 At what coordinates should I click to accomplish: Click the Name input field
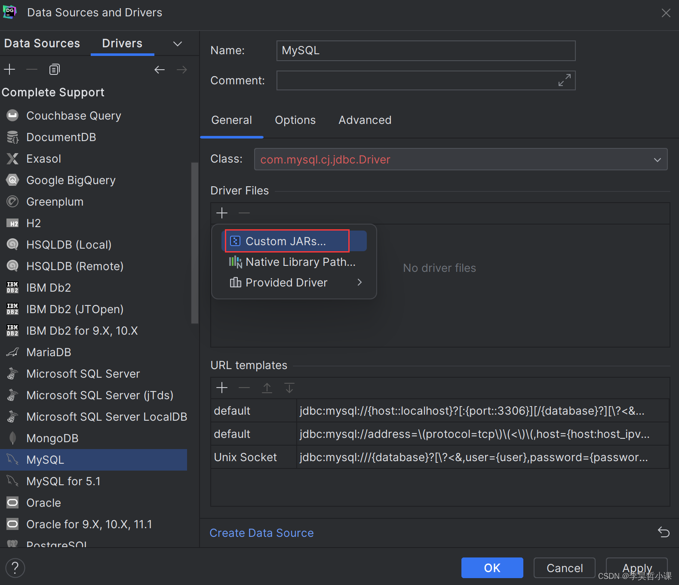pos(426,51)
